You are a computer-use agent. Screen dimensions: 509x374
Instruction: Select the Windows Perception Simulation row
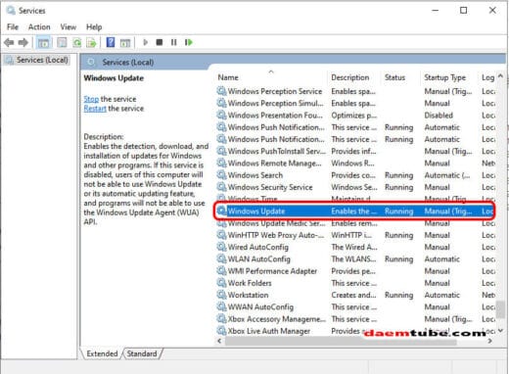pyautogui.click(x=355, y=104)
